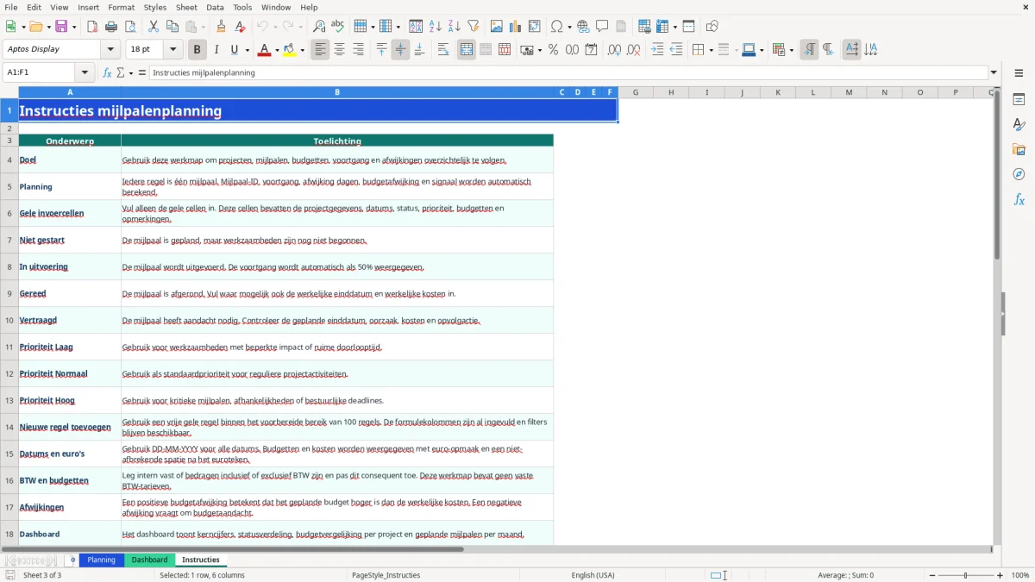Image resolution: width=1035 pixels, height=582 pixels.
Task: Expand the formula bar
Action: click(x=994, y=72)
